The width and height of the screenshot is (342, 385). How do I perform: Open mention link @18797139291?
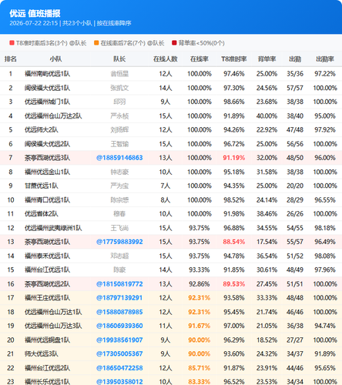click(119, 298)
